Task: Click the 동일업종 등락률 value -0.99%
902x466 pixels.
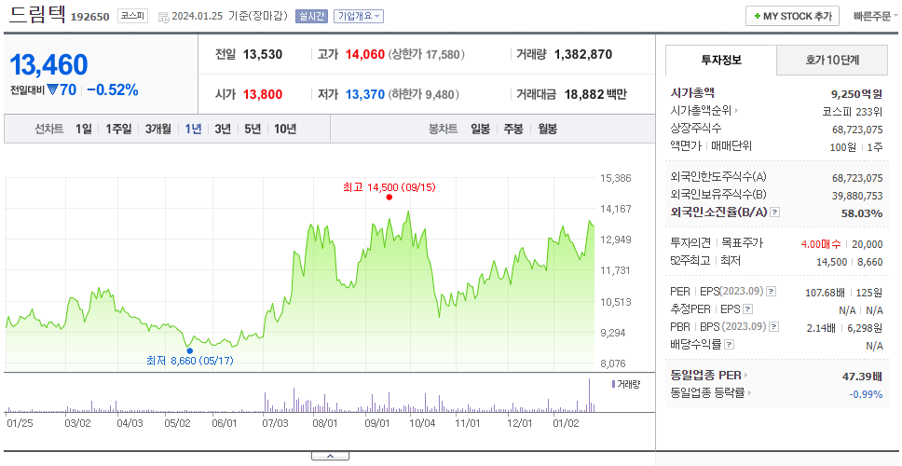Action: pos(866,394)
